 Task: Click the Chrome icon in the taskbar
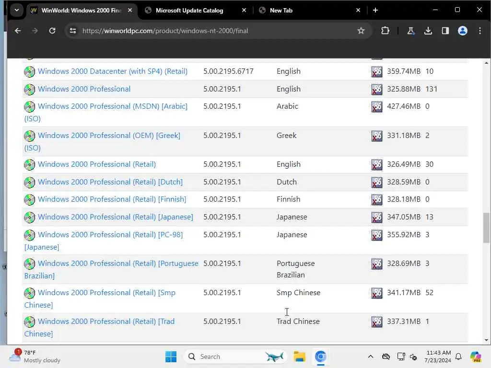tap(320, 356)
